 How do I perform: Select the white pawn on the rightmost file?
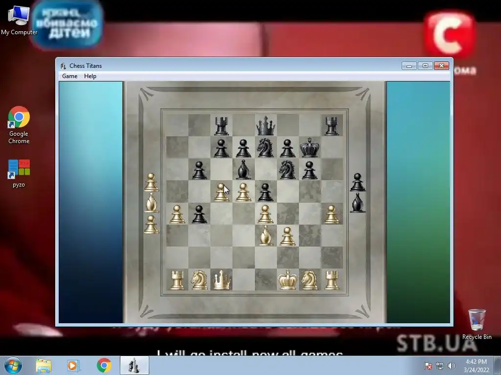(x=332, y=214)
